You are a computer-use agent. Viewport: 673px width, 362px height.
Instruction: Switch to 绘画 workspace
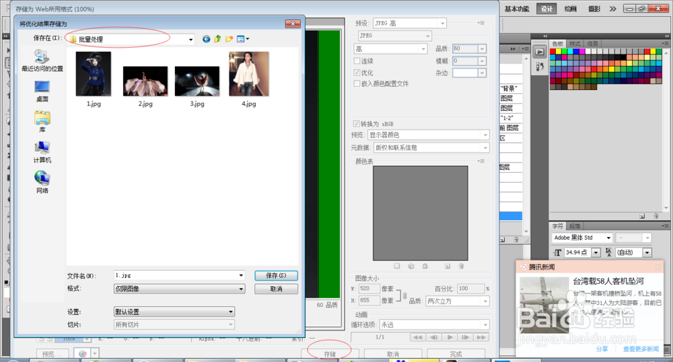pyautogui.click(x=571, y=9)
